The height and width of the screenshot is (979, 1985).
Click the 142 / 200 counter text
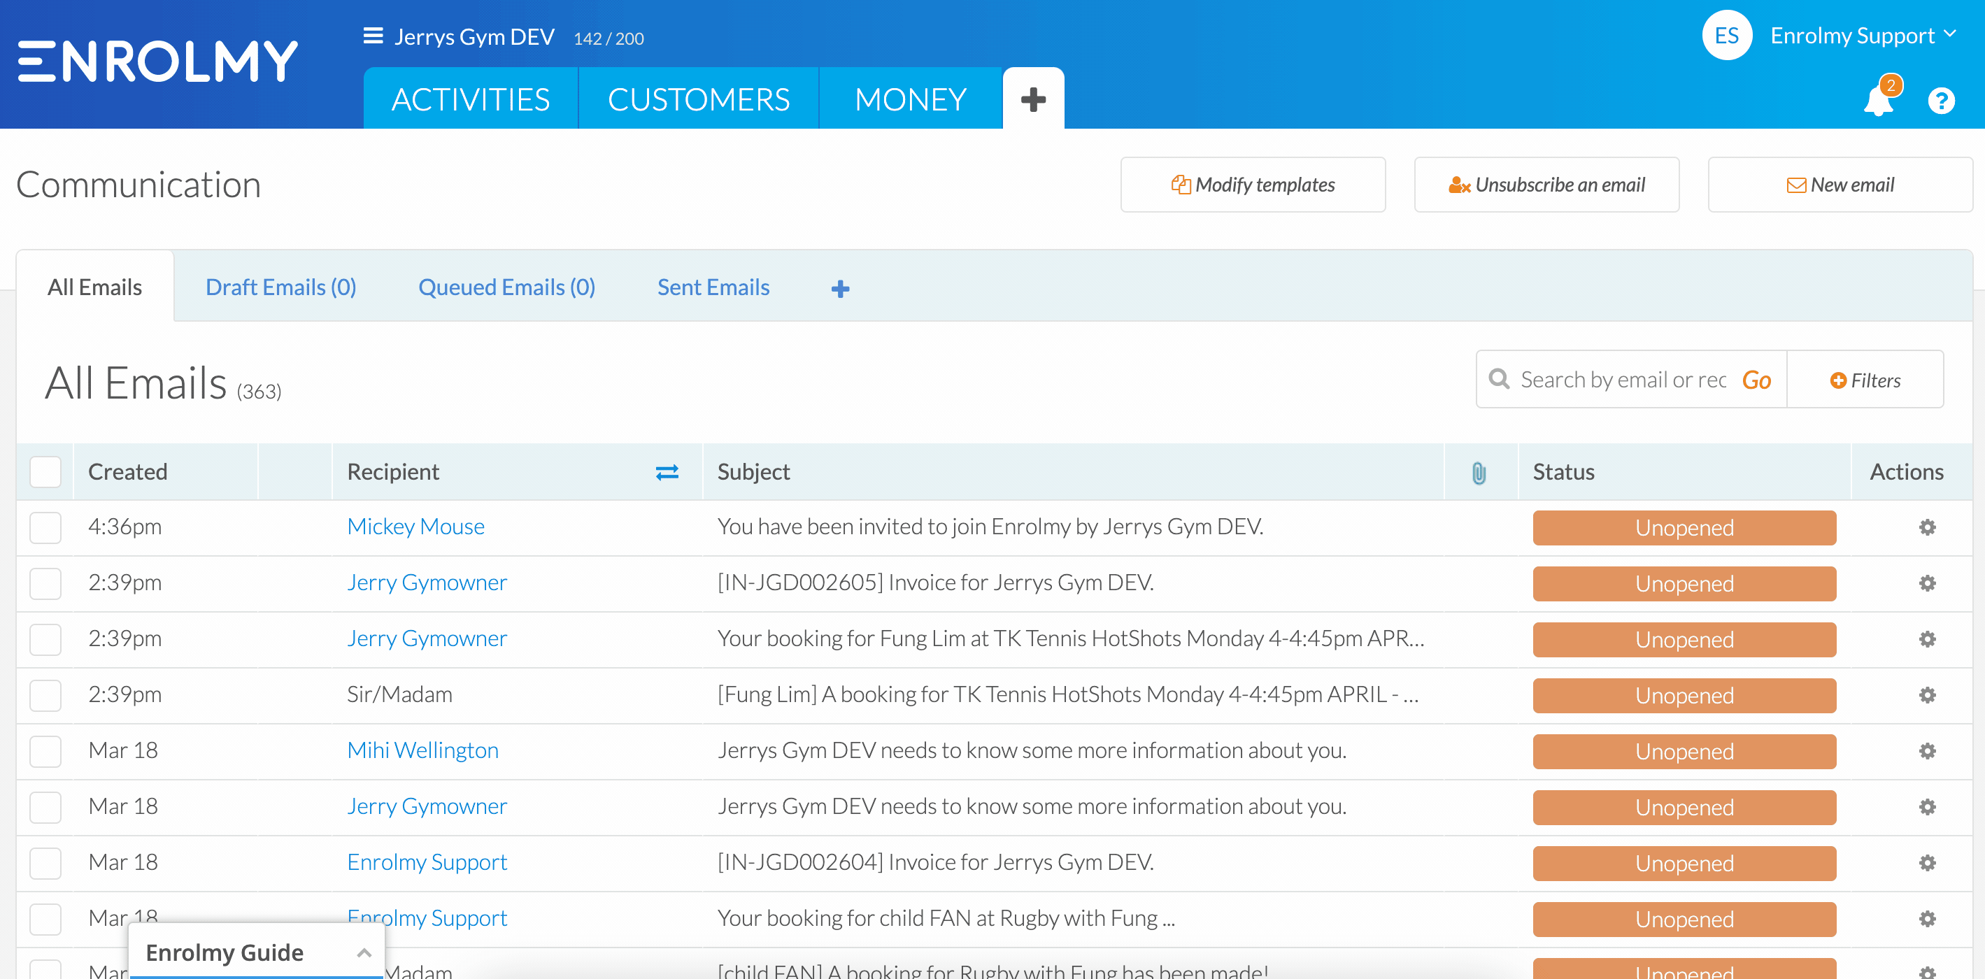[x=608, y=38]
